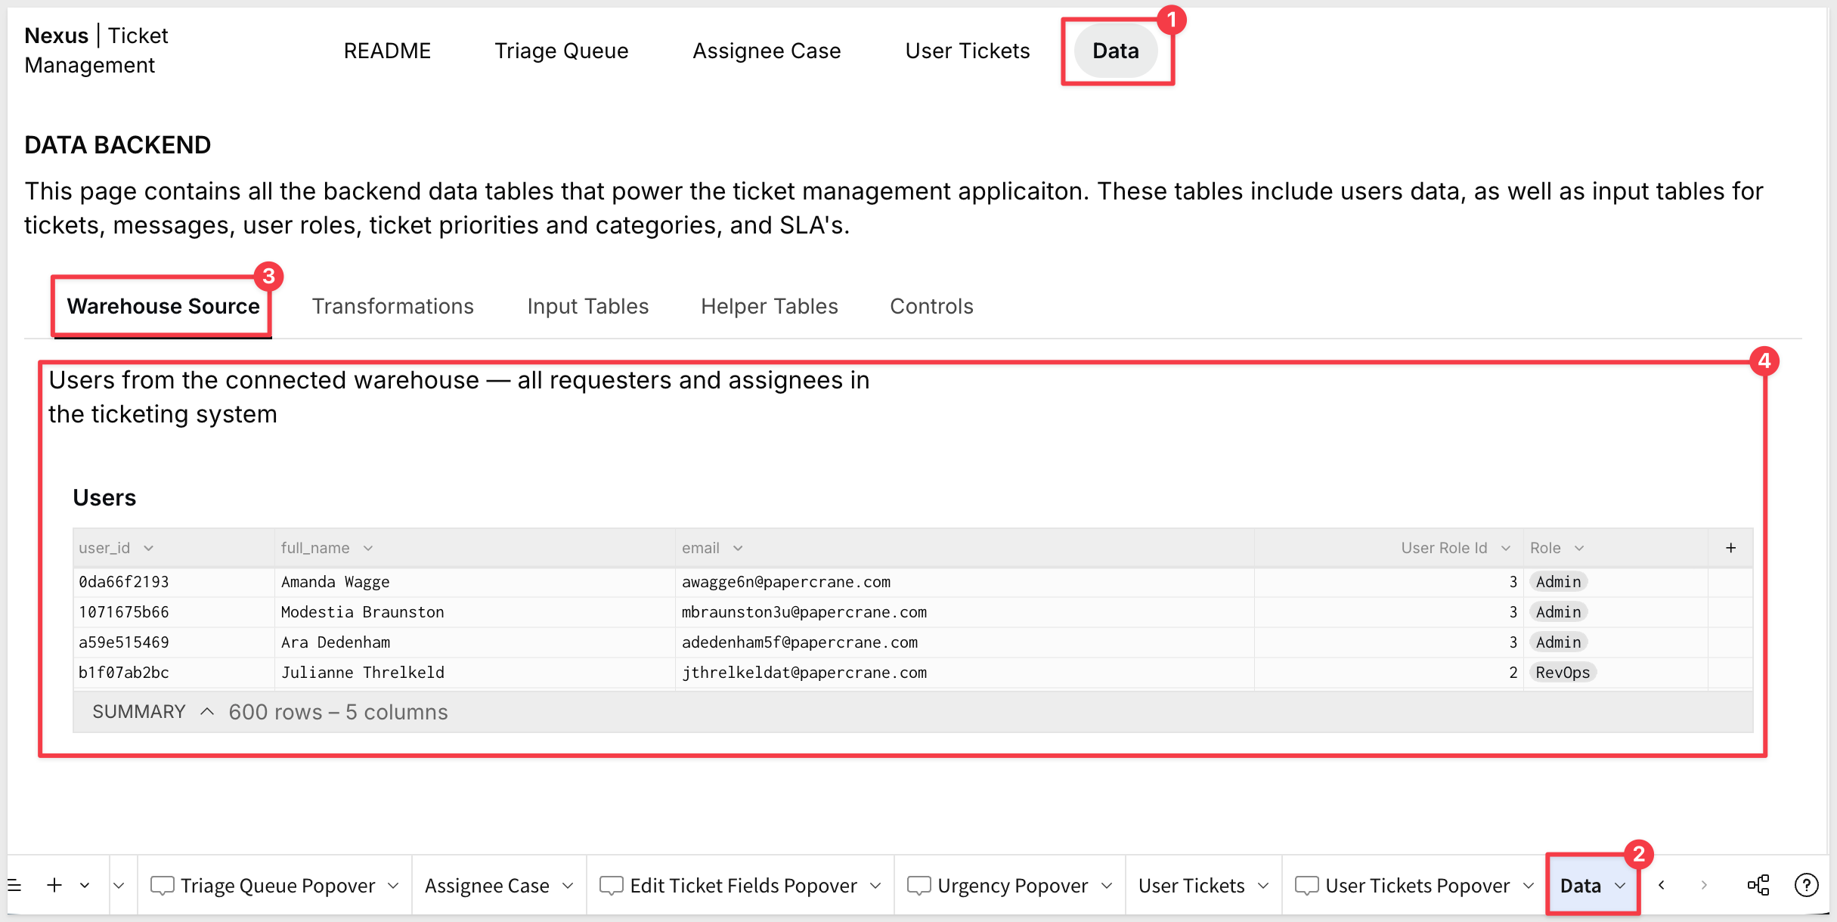The height and width of the screenshot is (922, 1837).
Task: Click the Nexus Ticket Management title
Action: [96, 50]
